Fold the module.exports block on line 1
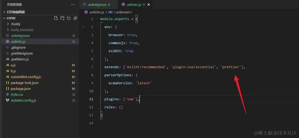This screenshot has height=138, width=299. (97, 19)
